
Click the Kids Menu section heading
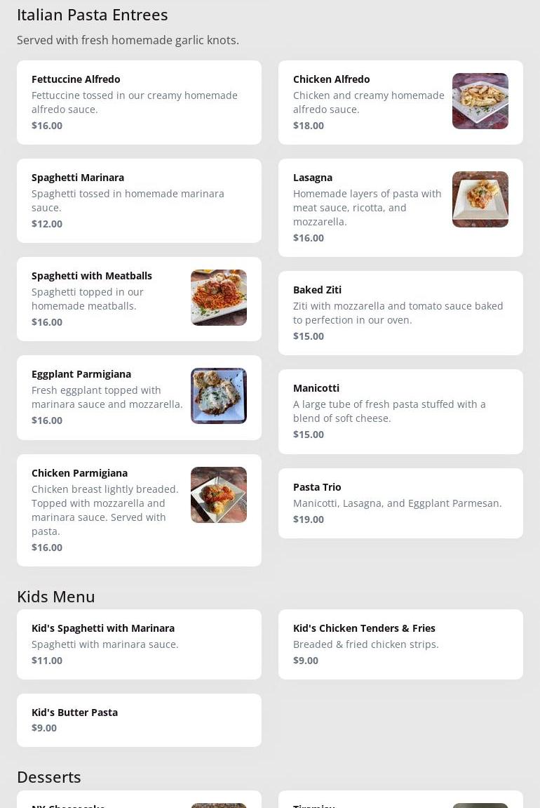click(x=55, y=597)
